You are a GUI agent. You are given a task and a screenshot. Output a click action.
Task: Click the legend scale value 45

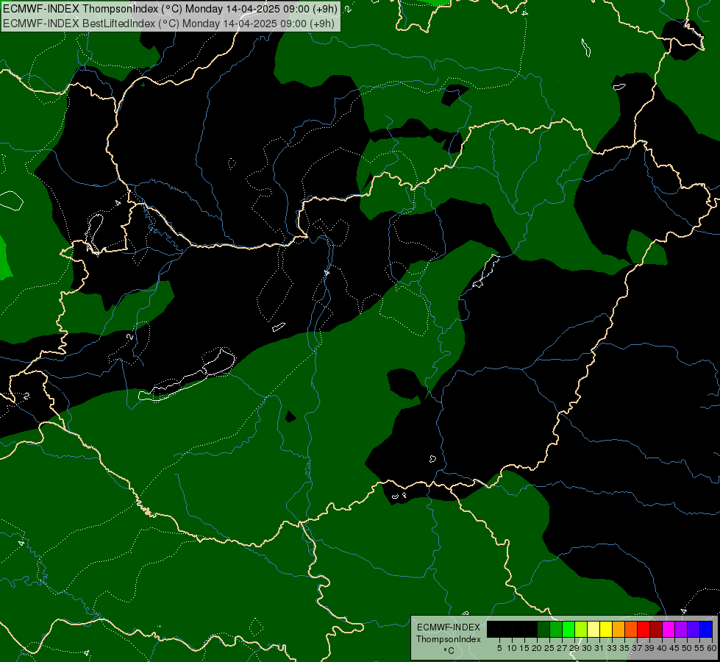tap(674, 648)
